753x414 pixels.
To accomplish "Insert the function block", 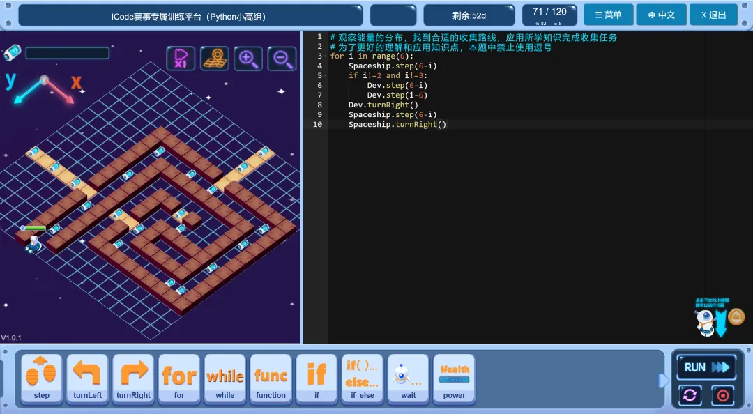I will pos(271,379).
